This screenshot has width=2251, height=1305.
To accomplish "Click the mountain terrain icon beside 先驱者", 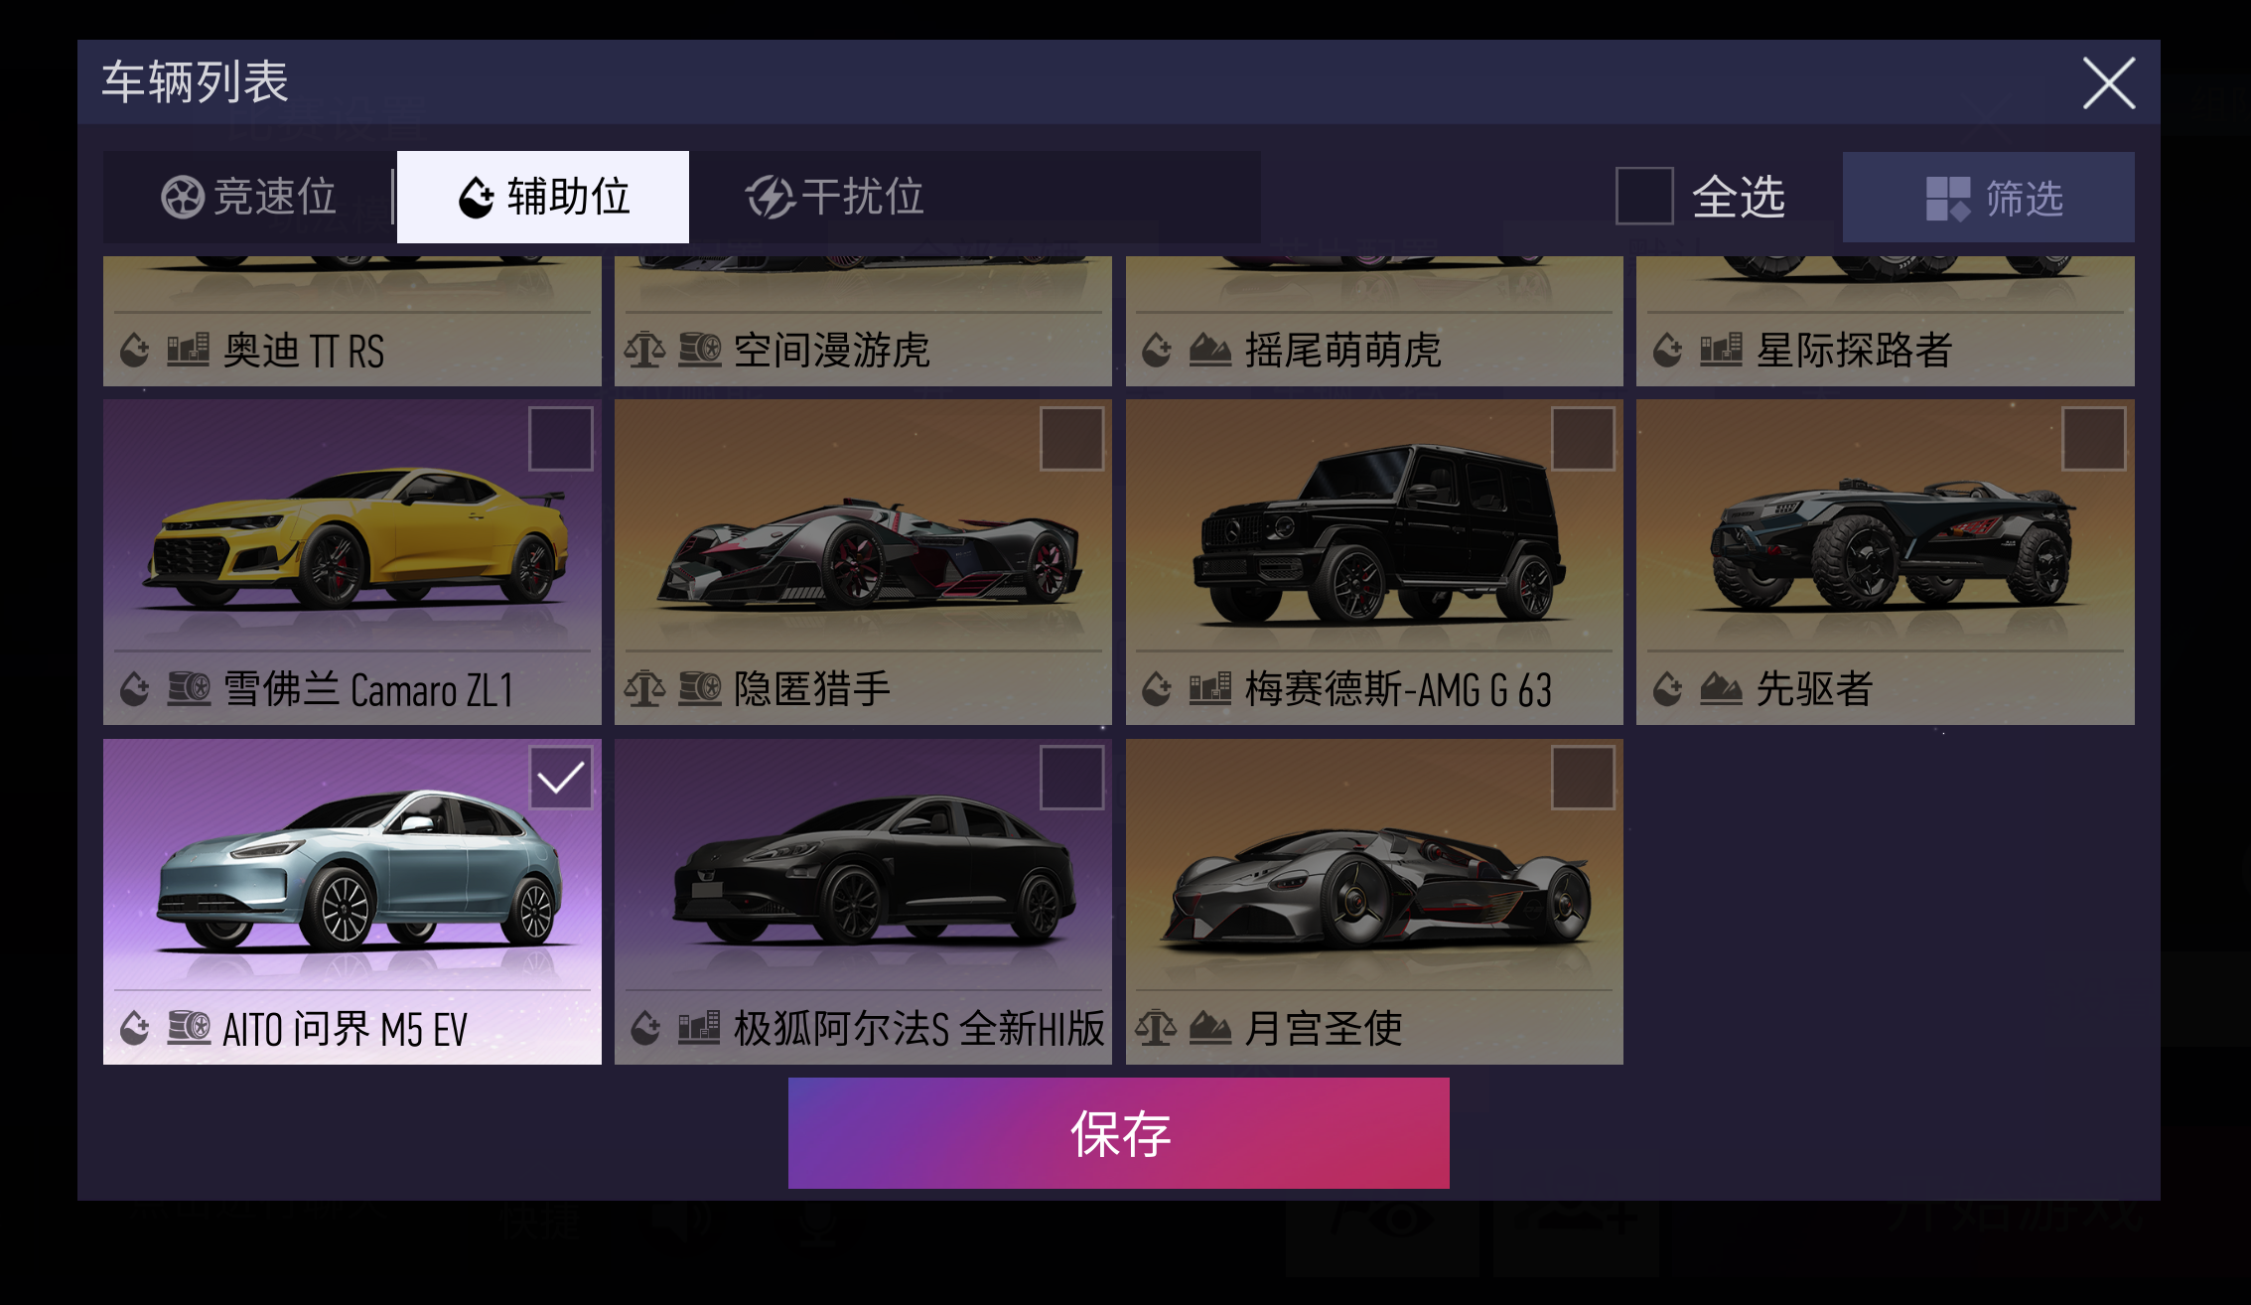I will tap(1721, 688).
